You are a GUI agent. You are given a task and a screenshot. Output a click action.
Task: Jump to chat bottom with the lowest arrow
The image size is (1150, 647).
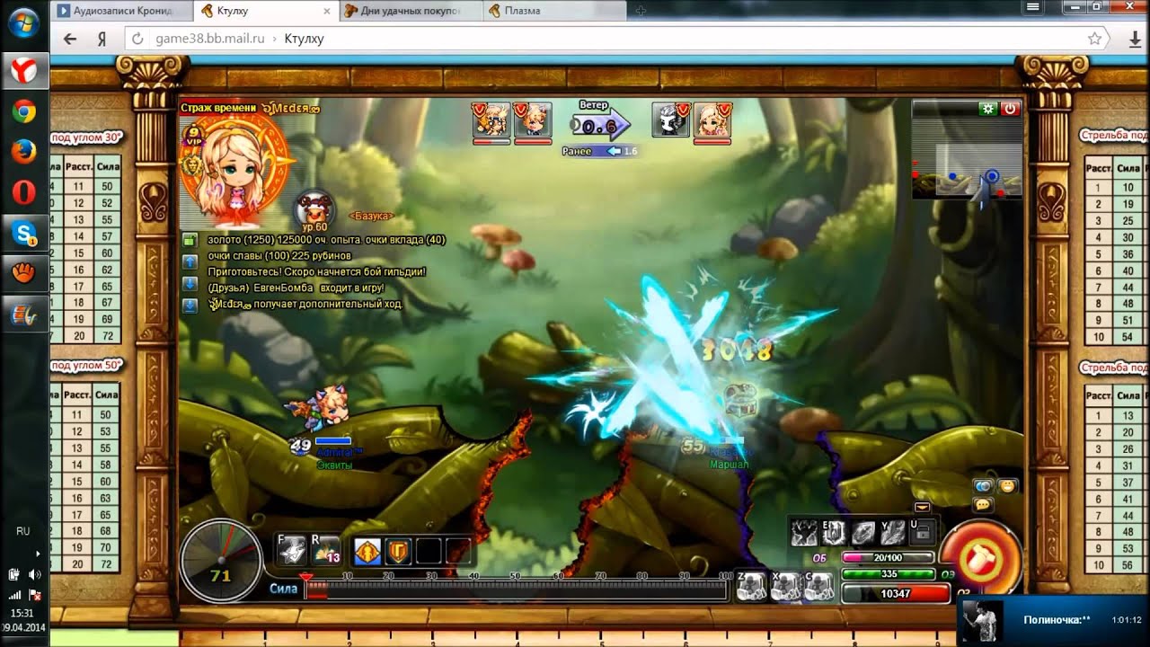point(190,306)
